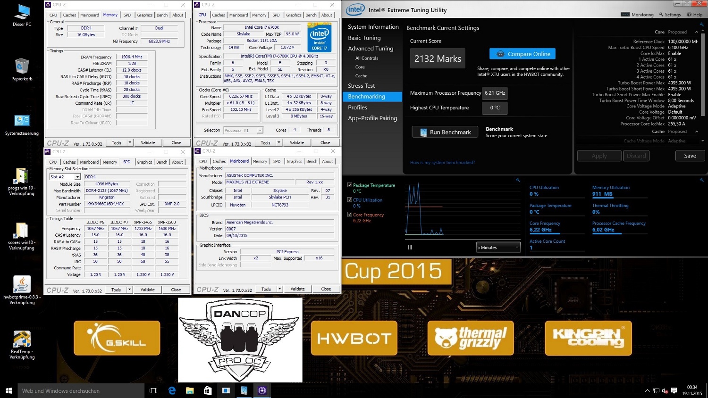Open Task View on taskbar
Screen dimensions: 708x398
pyautogui.click(x=153, y=390)
